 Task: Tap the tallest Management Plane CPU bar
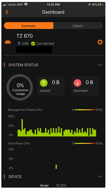22,128
